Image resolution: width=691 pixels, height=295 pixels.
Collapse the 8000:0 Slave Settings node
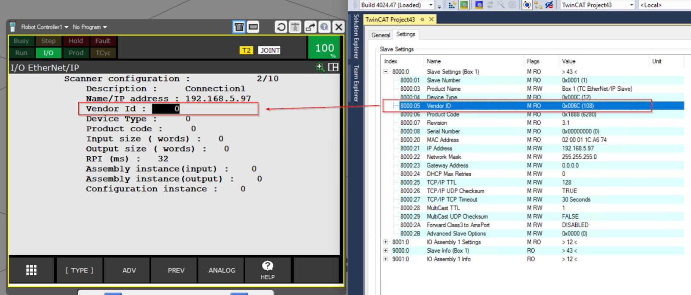tap(386, 72)
